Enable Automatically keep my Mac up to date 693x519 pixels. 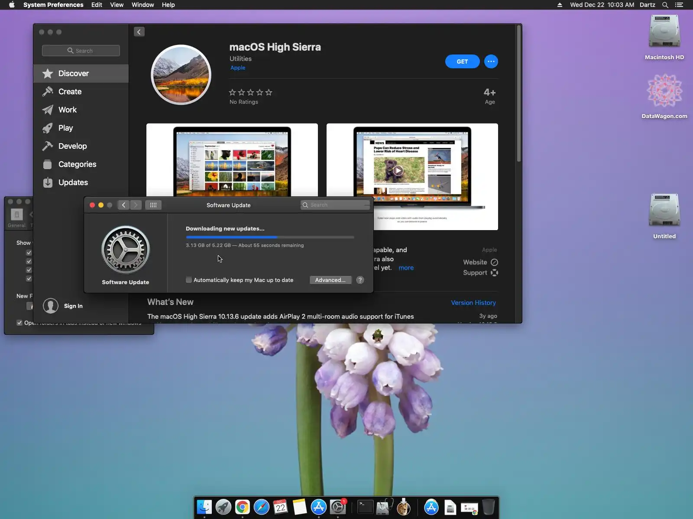point(189,280)
